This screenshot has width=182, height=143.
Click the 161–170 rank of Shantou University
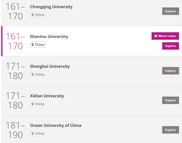[x=15, y=41]
